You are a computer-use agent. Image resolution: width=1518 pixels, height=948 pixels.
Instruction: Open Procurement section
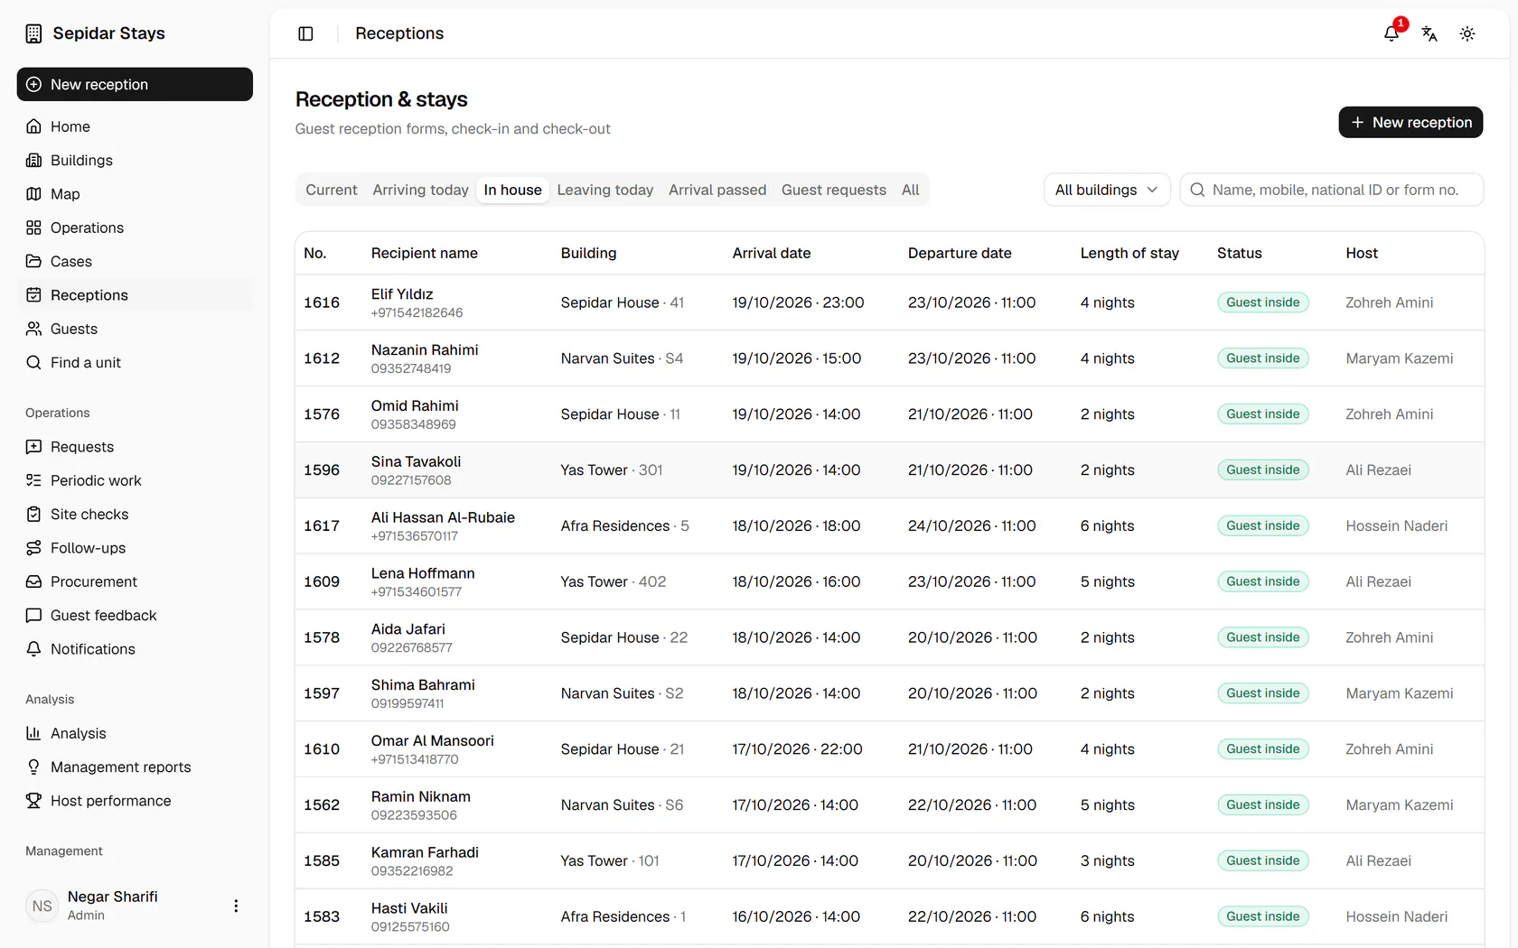click(x=135, y=581)
